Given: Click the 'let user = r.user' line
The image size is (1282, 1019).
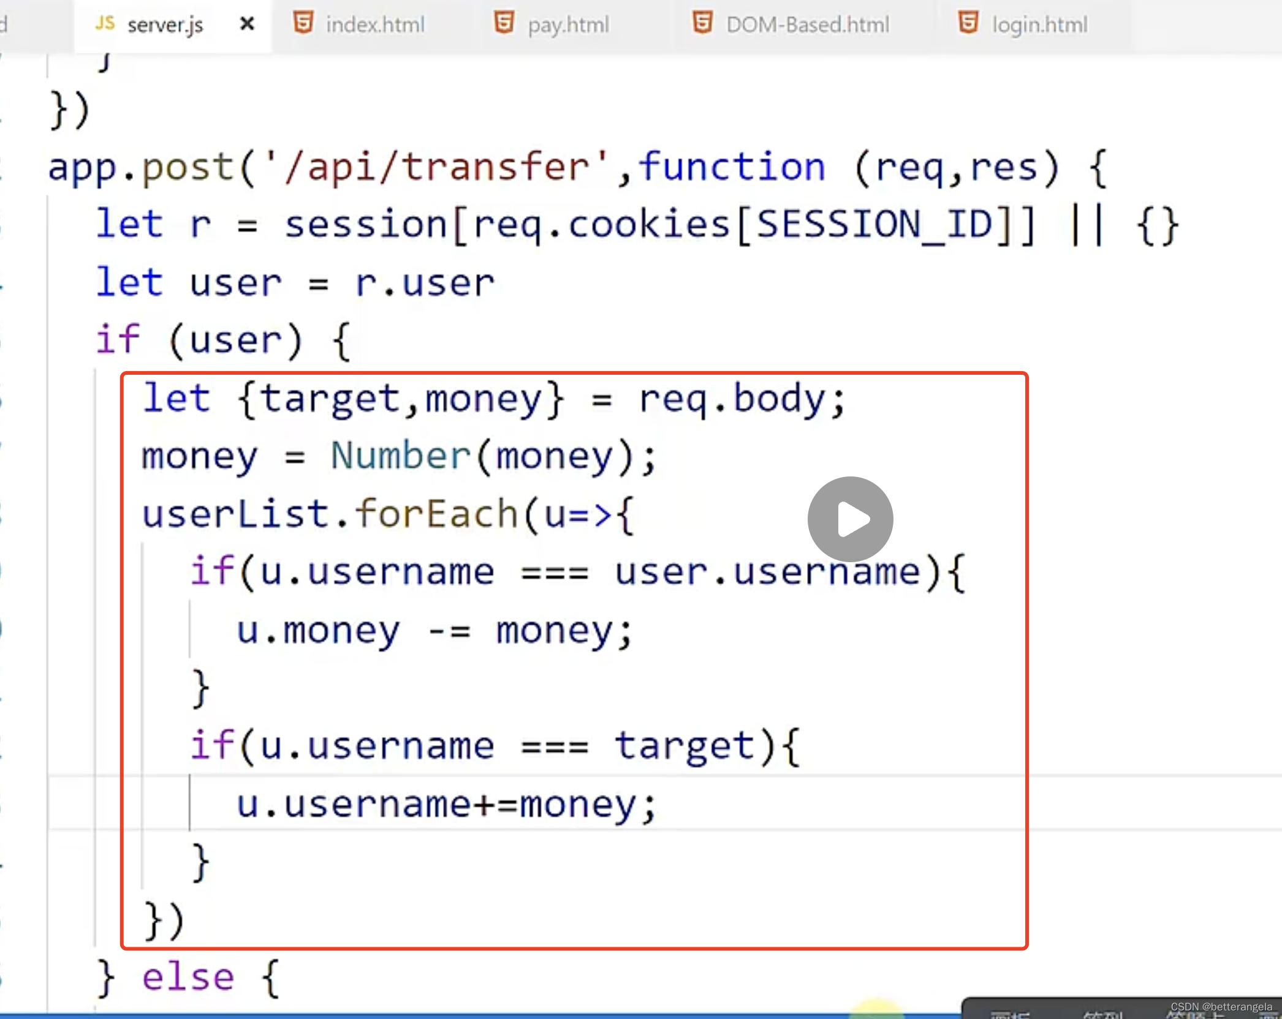Looking at the screenshot, I should coord(294,283).
